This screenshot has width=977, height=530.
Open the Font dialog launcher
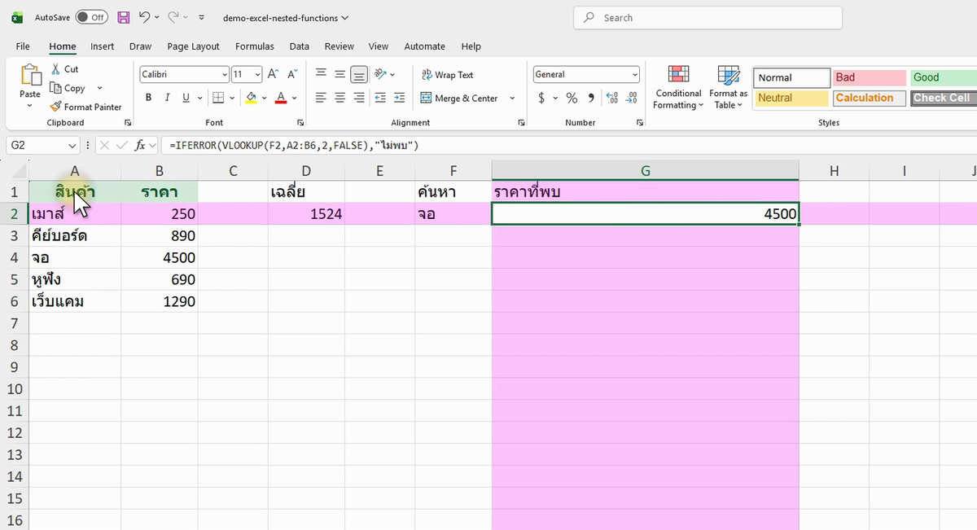[300, 123]
